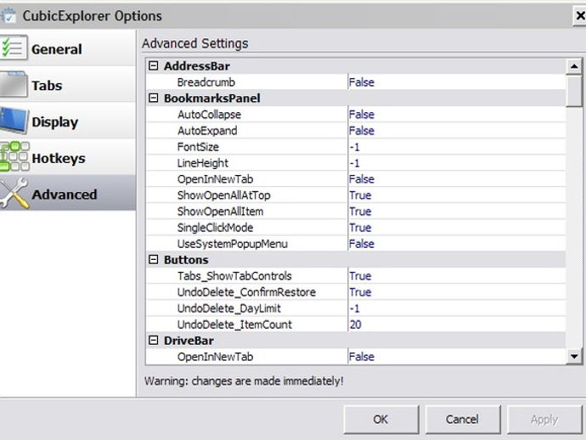Image resolution: width=586 pixels, height=440 pixels.
Task: Select the UndoDelete_ItemCount property name
Action: pos(234,324)
